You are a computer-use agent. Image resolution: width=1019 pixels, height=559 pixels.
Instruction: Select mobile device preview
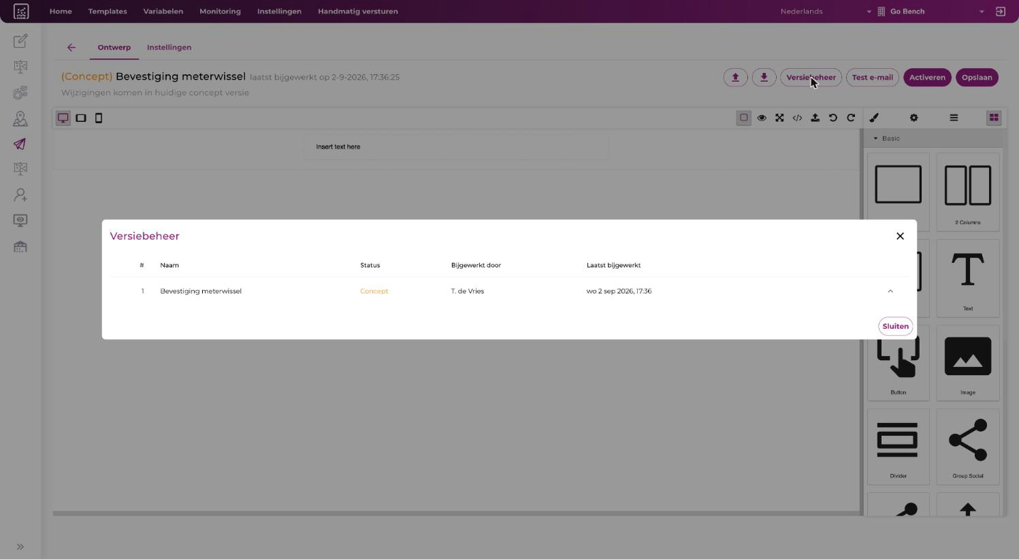(99, 118)
